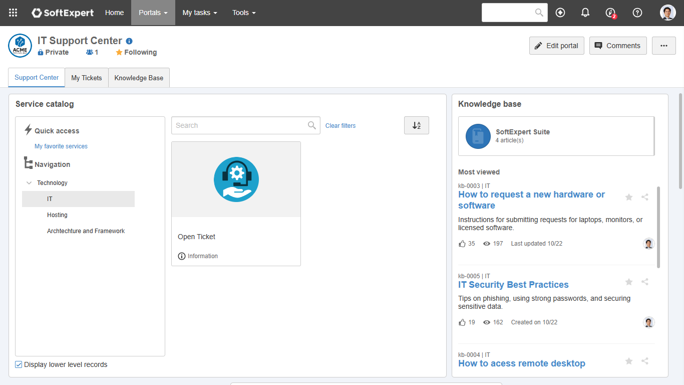The image size is (684, 385).
Task: Click the Quick access heading
Action: coord(57,131)
